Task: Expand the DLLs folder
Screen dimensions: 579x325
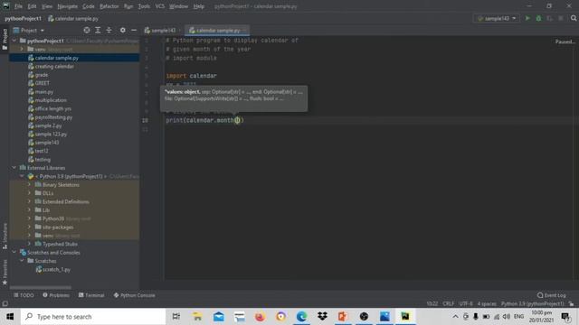Action: [30, 193]
